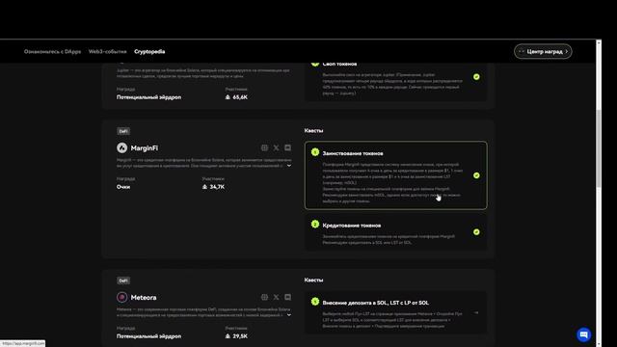This screenshot has width=617, height=347.
Task: Open Своп токенов quest card
Action: coord(396,81)
